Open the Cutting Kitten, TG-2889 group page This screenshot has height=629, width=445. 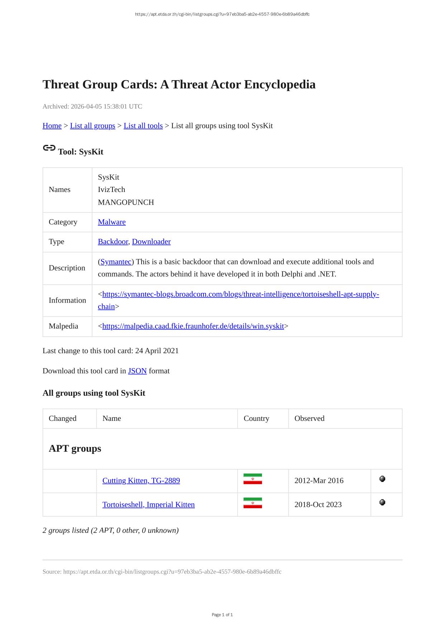tap(141, 481)
